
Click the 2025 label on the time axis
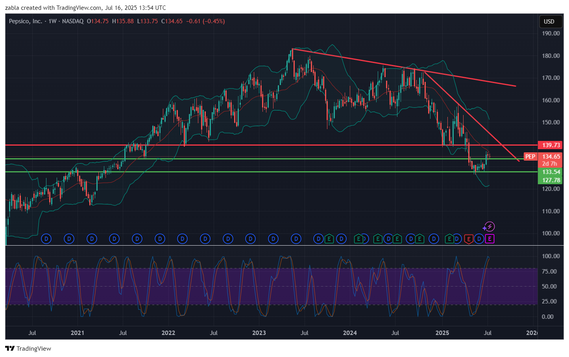[x=442, y=333]
